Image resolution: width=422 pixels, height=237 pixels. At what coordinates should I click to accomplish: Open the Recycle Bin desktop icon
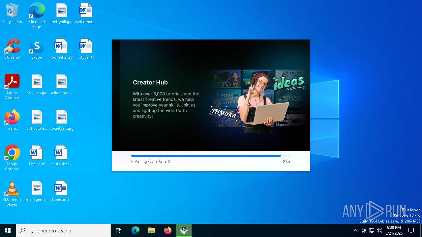tap(12, 14)
